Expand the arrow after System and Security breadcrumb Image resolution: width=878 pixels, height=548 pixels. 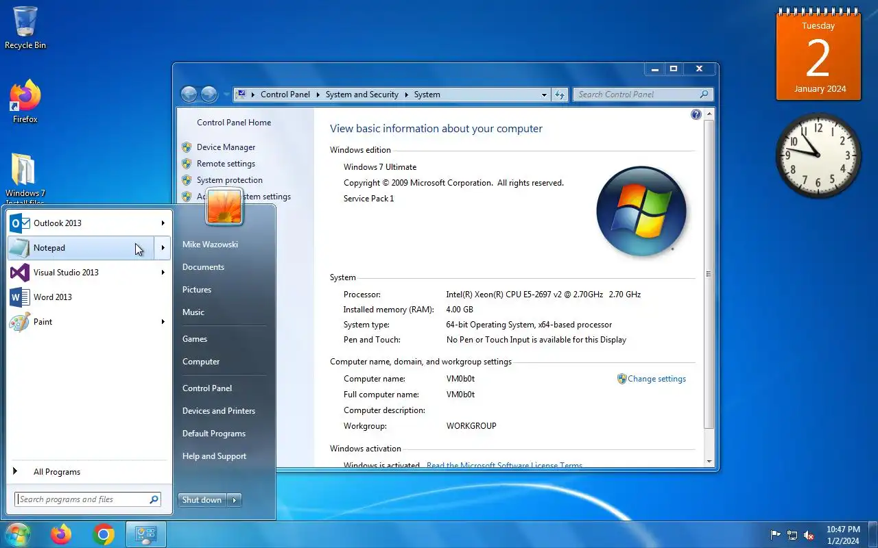(405, 95)
